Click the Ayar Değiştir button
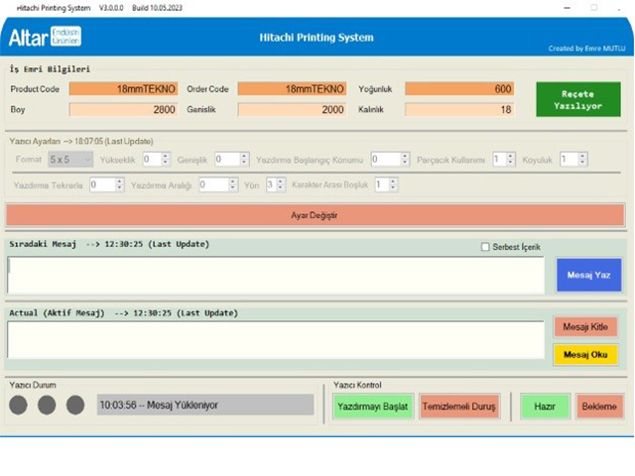The image size is (635, 476). [315, 215]
